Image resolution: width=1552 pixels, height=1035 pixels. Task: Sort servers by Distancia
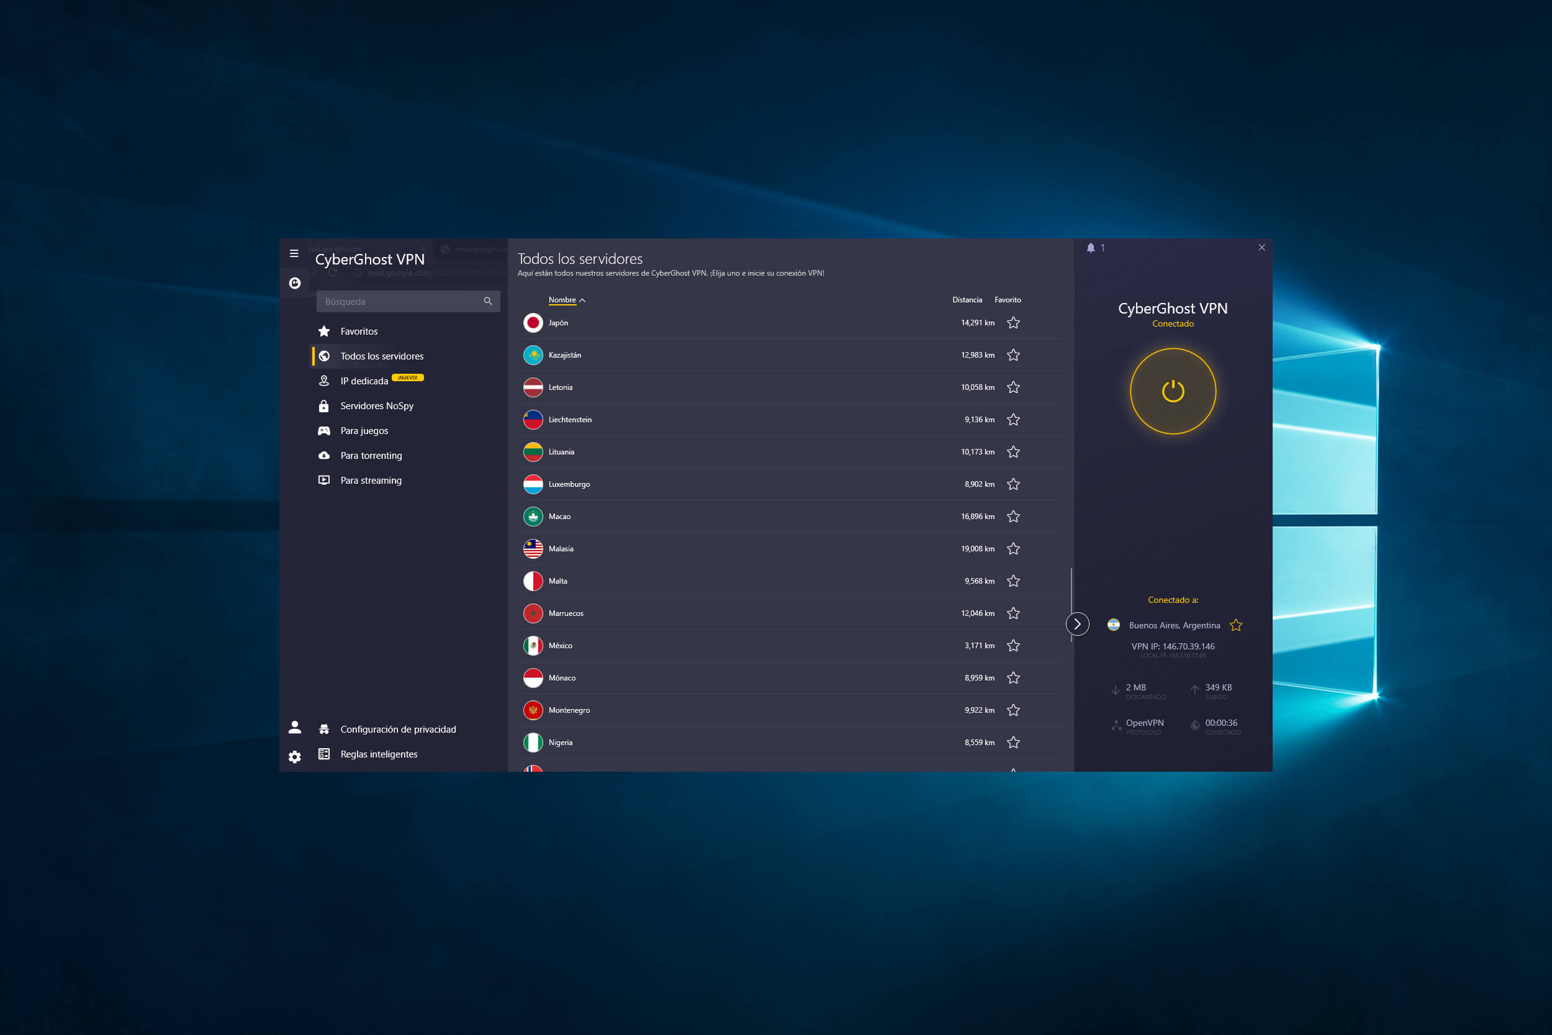(967, 301)
